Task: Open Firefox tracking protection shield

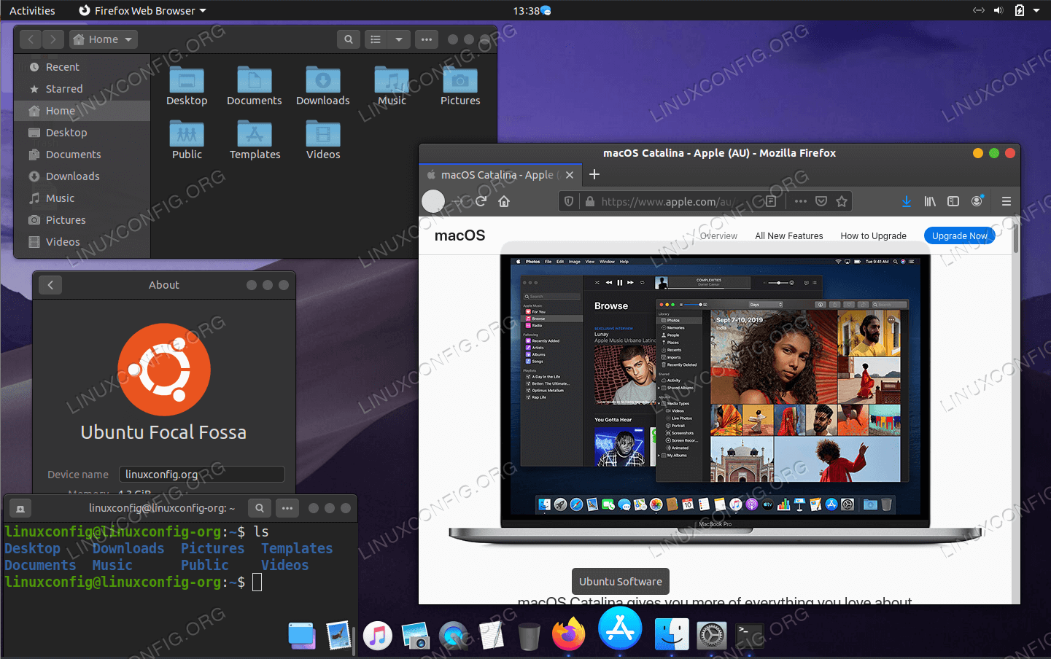Action: tap(569, 201)
